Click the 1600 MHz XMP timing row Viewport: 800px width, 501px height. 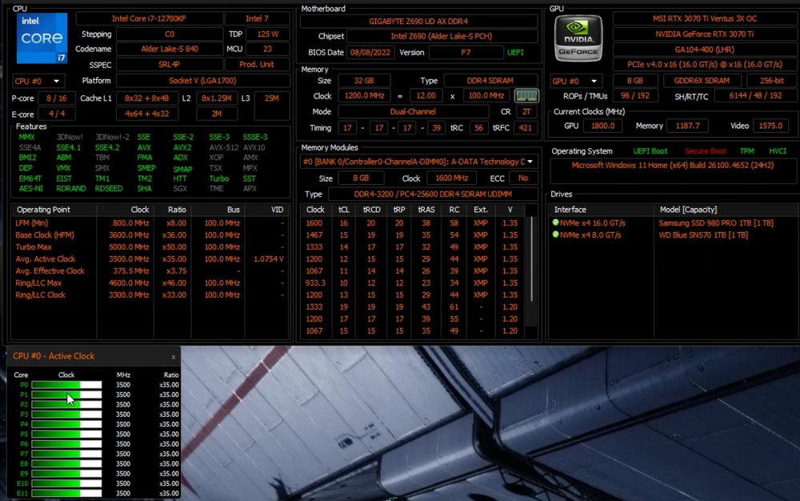pos(414,223)
